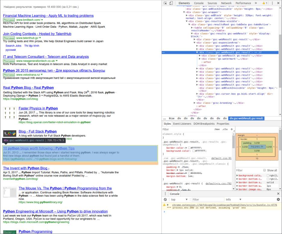The height and width of the screenshot is (234, 282).
Task: Expand the gcsc-branding div node
Action: click(x=194, y=103)
